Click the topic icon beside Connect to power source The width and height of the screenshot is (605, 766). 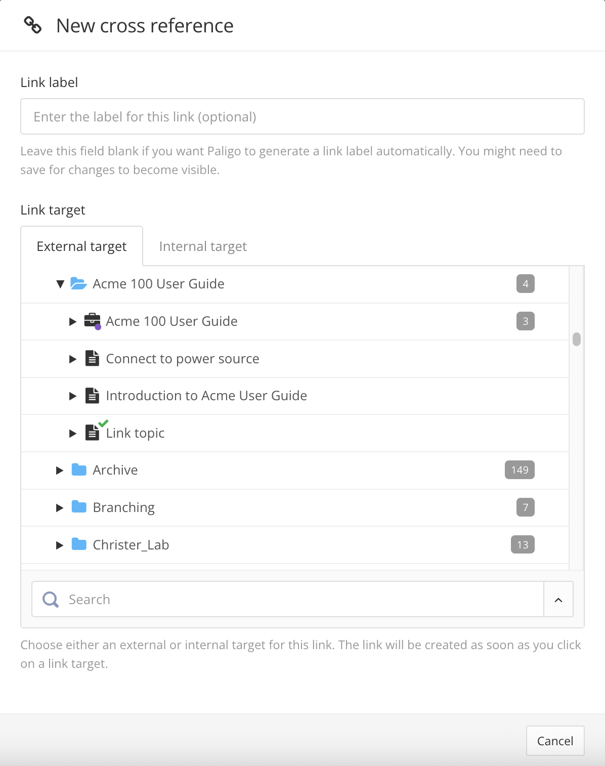[93, 358]
